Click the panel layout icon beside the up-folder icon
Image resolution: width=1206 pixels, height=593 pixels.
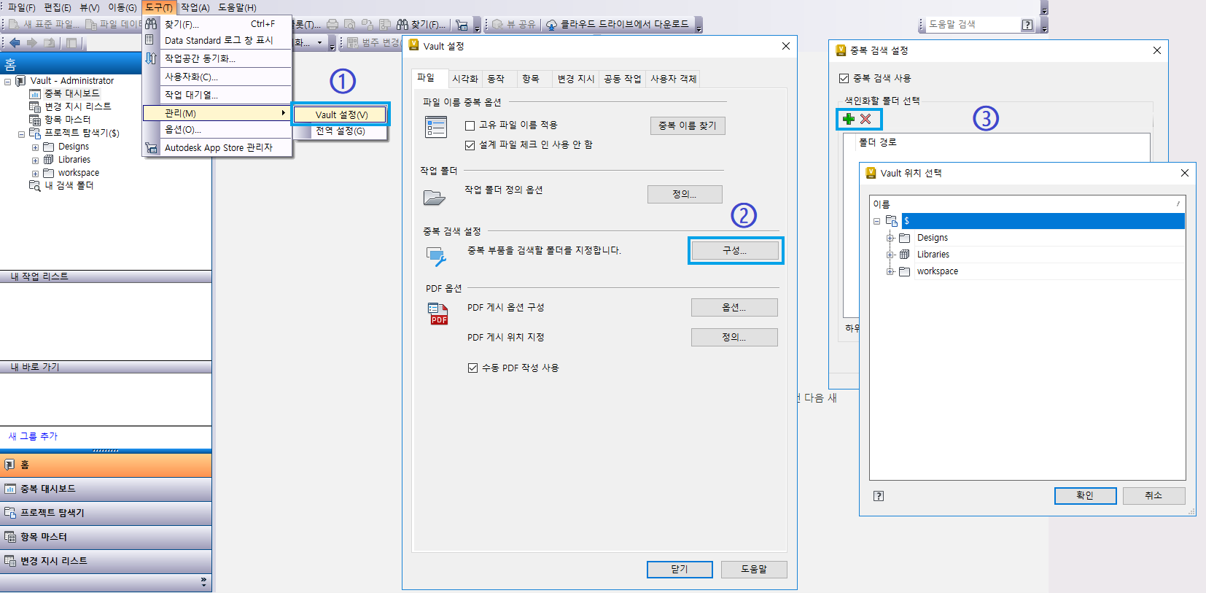[x=71, y=43]
